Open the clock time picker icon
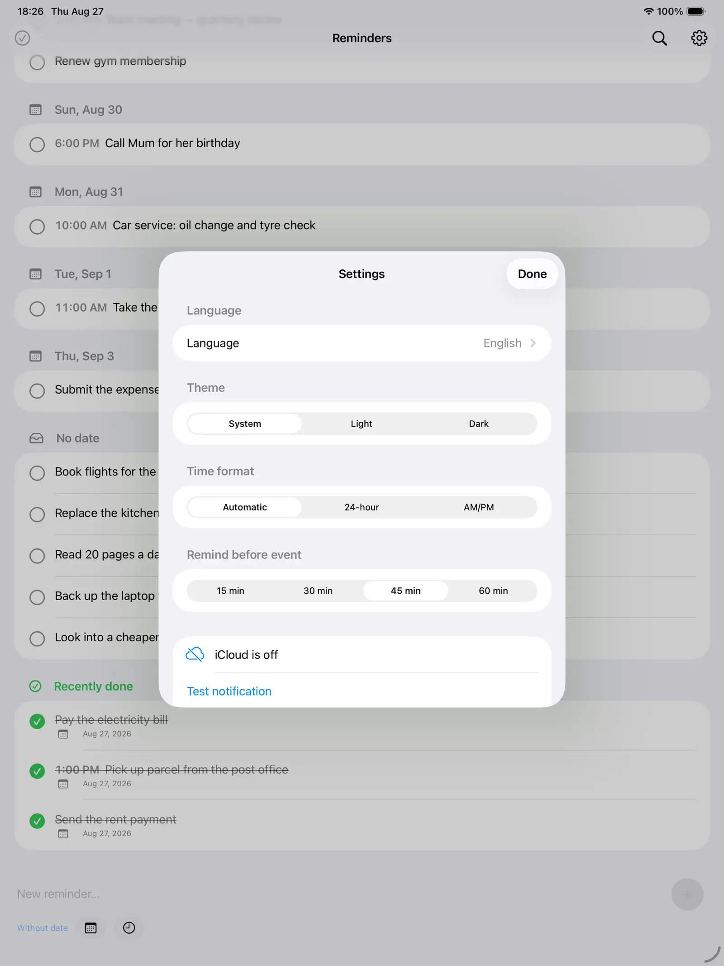The width and height of the screenshot is (724, 966). click(x=129, y=928)
